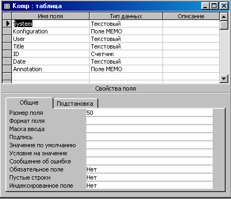Select row selector for Title field

[7, 46]
